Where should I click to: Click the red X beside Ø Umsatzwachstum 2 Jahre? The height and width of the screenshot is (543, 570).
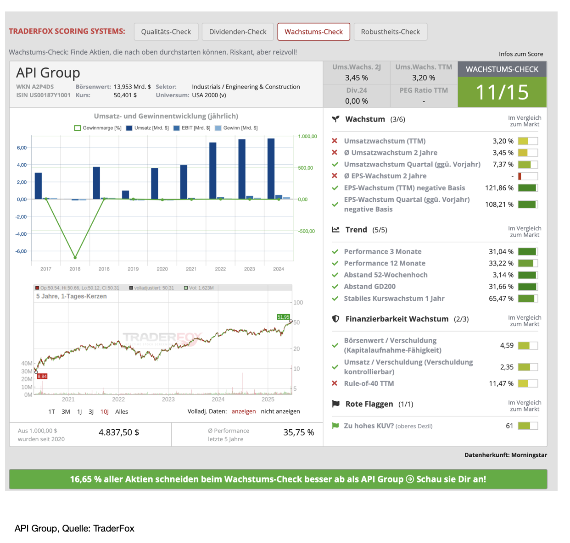coord(335,152)
